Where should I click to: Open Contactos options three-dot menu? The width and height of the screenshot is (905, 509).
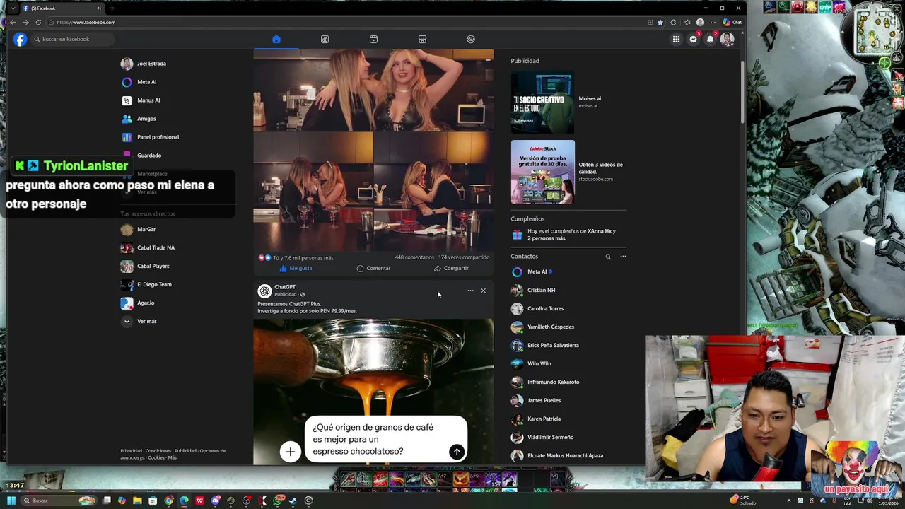click(623, 257)
